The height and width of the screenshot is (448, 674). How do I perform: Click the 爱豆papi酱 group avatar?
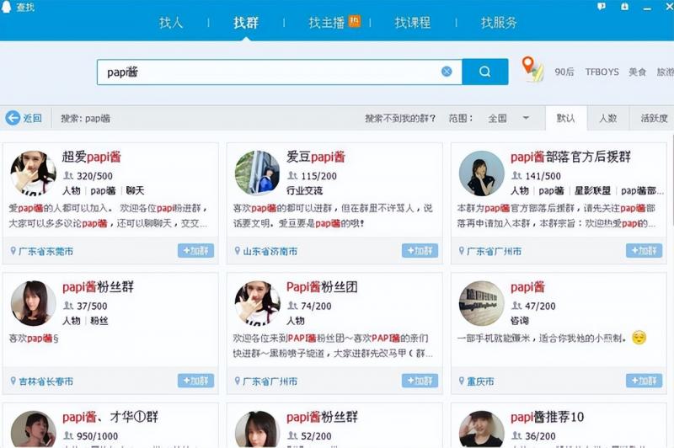257,173
